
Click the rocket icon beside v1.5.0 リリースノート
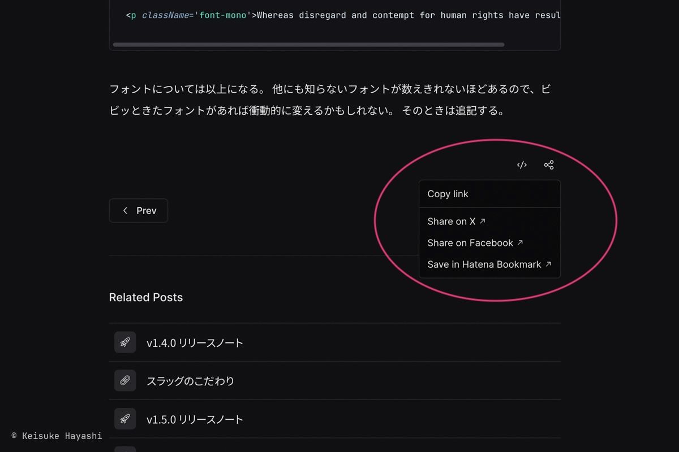(124, 419)
